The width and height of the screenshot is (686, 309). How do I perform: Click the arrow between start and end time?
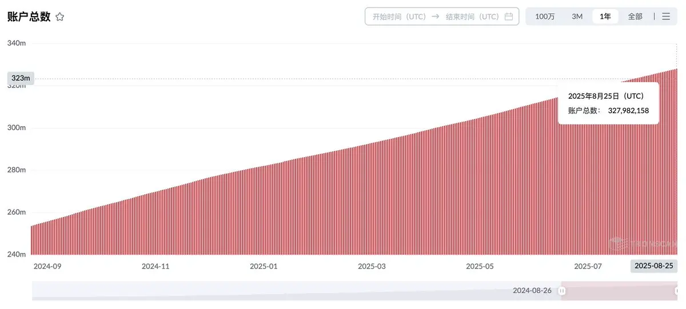pos(436,17)
